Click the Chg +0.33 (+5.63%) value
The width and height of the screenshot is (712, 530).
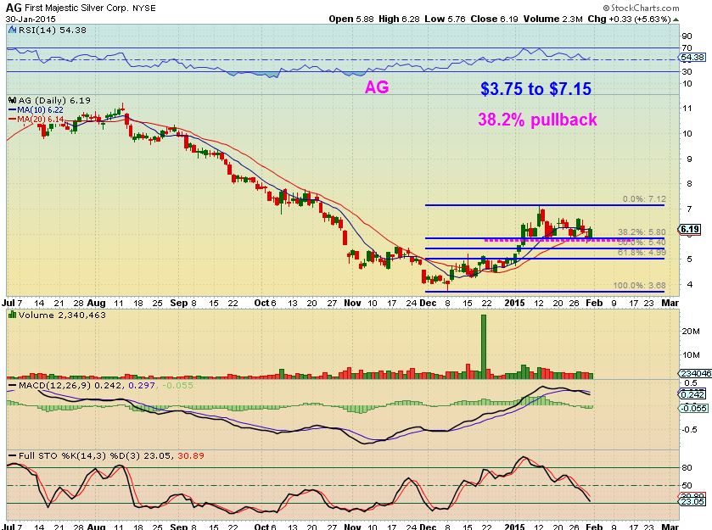[629, 19]
